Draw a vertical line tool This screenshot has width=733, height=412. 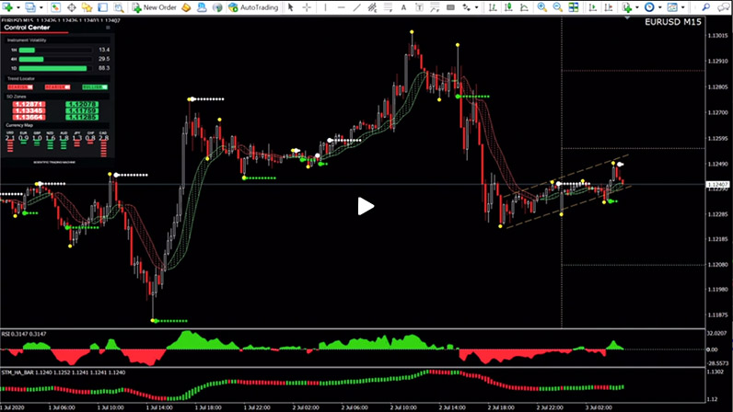pos(320,7)
